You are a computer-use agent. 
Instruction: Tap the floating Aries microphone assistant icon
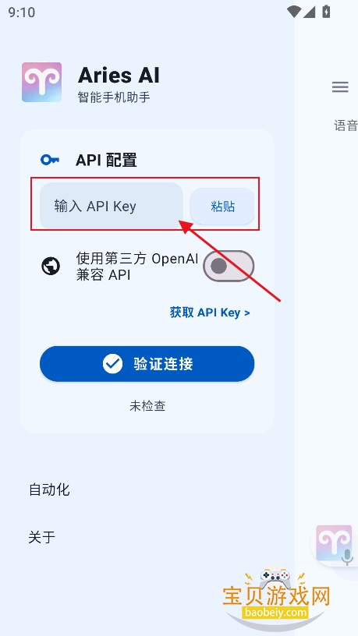[x=335, y=544]
